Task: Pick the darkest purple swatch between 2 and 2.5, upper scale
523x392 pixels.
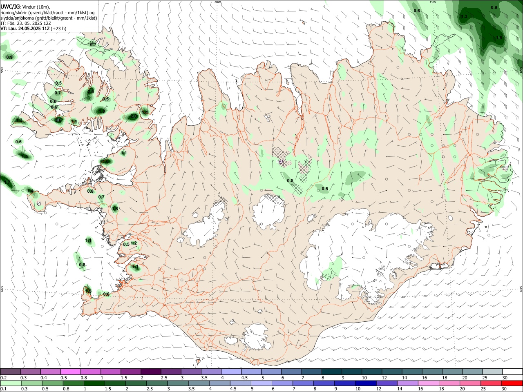Action: coord(150,372)
